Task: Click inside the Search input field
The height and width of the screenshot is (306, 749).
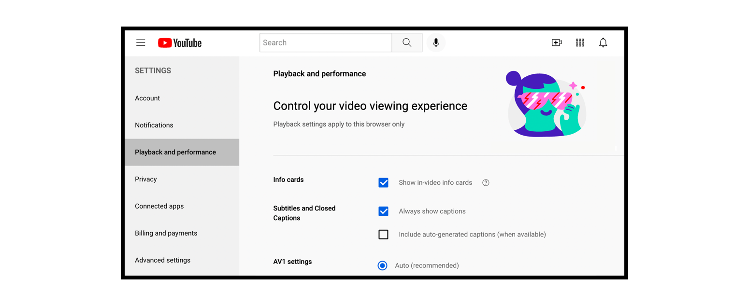Action: pos(325,42)
